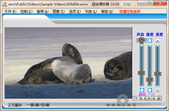Screen dimensions: 169x111
Task: Open the 帮助(H) menu
Action: [107, 11]
